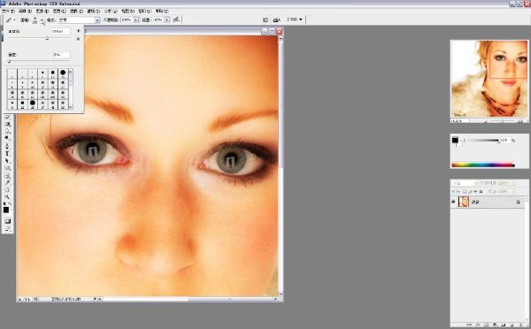The height and width of the screenshot is (329, 531).
Task: Open the flow slider arrow in options bar
Action: pyautogui.click(x=167, y=20)
